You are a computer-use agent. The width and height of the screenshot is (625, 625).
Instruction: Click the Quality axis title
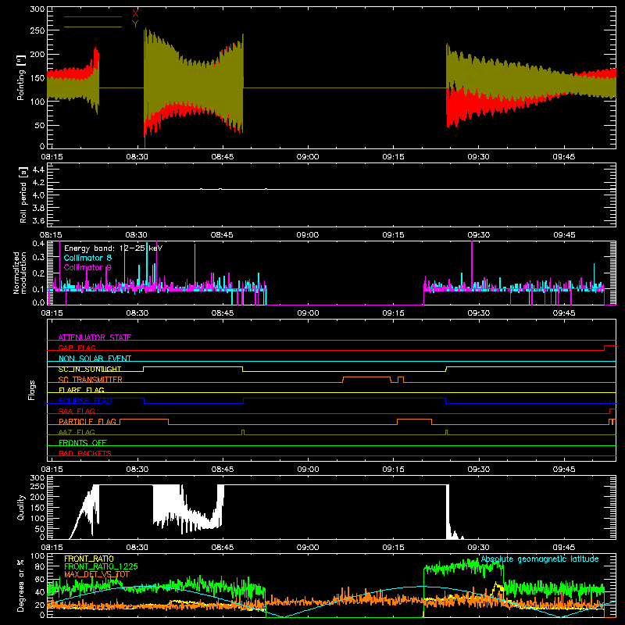click(21, 507)
